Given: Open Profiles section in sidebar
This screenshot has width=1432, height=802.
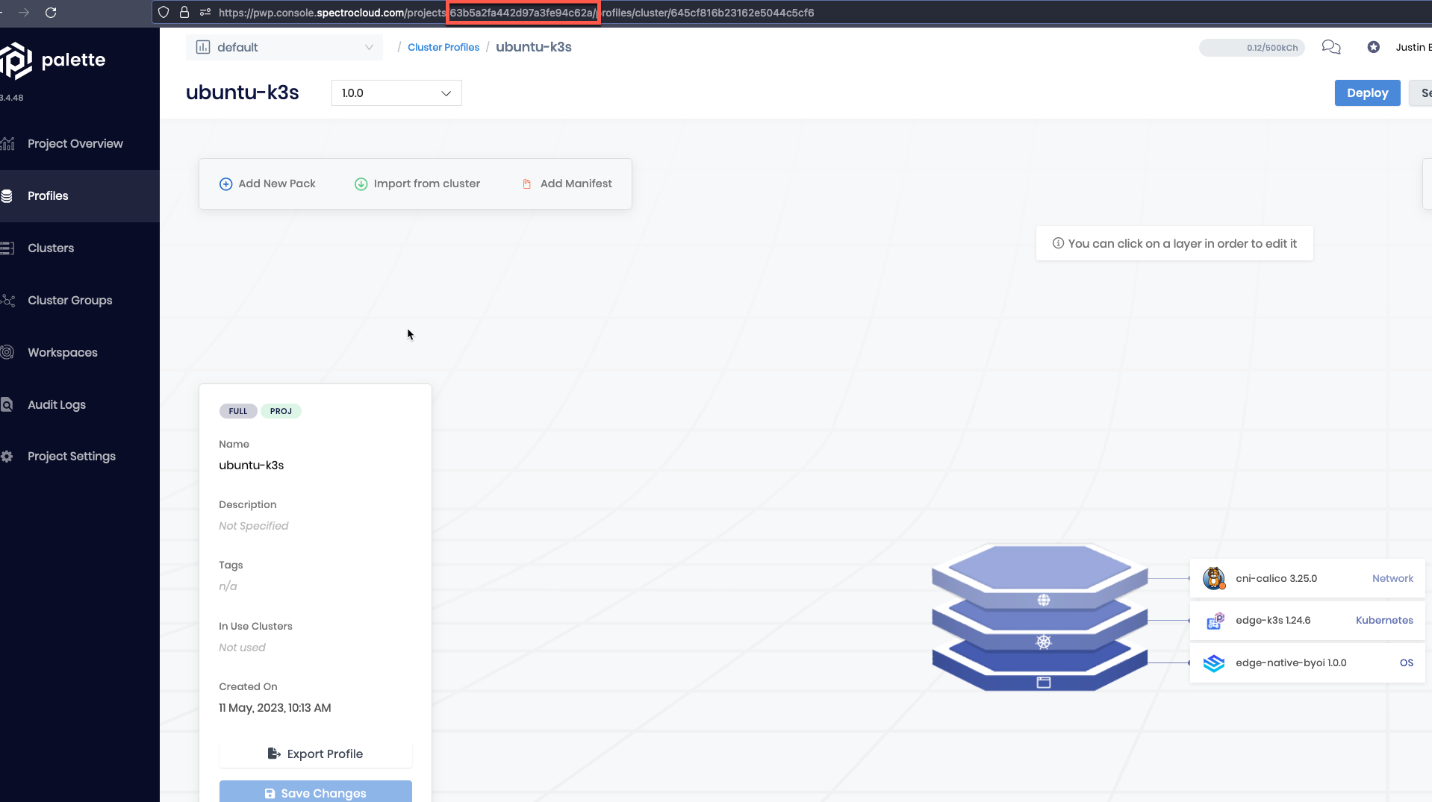Looking at the screenshot, I should pyautogui.click(x=80, y=195).
